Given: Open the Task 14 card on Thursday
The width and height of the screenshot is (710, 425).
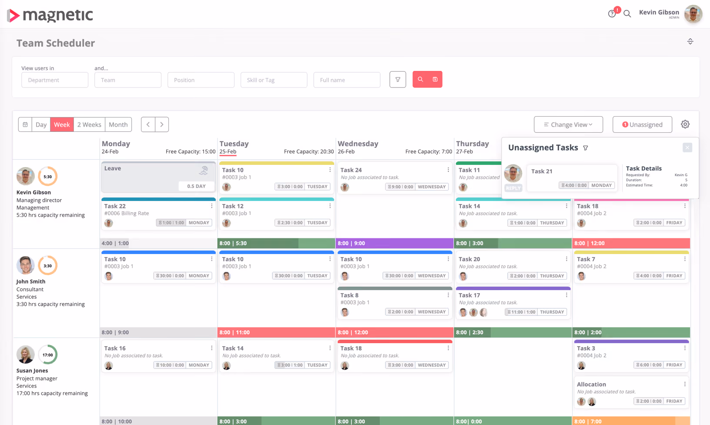Looking at the screenshot, I should 513,214.
